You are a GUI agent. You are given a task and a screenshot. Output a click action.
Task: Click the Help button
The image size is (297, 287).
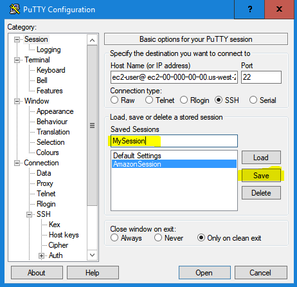pos(93,273)
